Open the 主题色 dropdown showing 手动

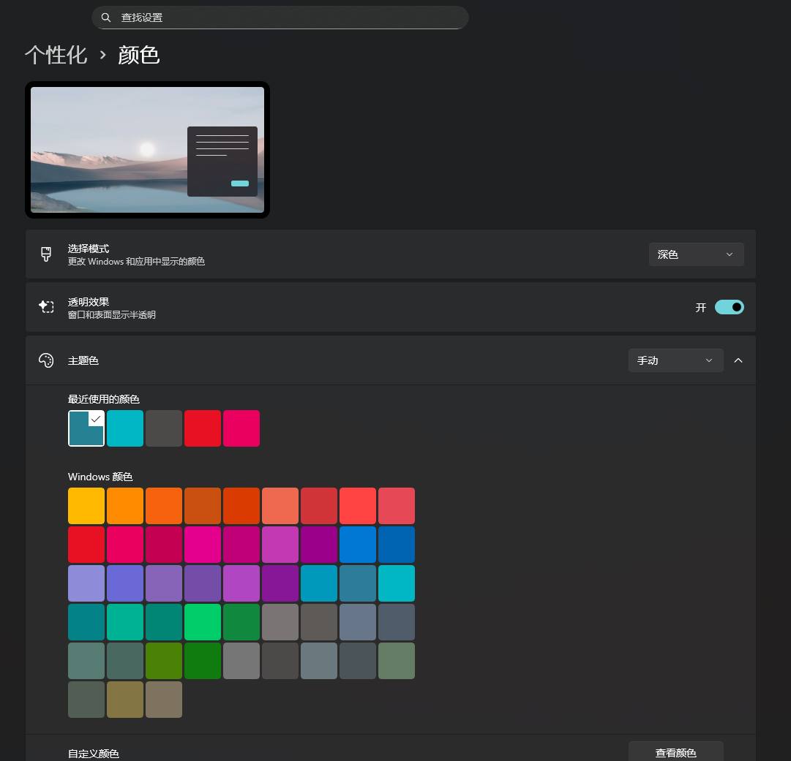point(675,360)
